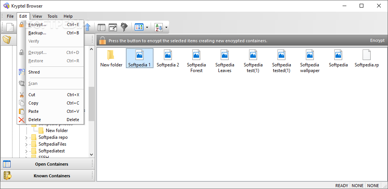This screenshot has width=388, height=189.
Task: Choose Delete in the Edit menu
Action: click(50, 120)
